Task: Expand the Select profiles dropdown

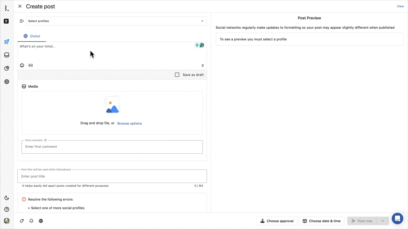Action: coord(116,21)
